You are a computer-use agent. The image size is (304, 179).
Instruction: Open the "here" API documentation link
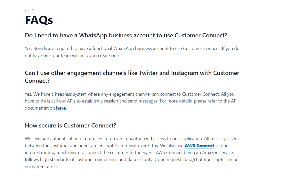(x=61, y=108)
